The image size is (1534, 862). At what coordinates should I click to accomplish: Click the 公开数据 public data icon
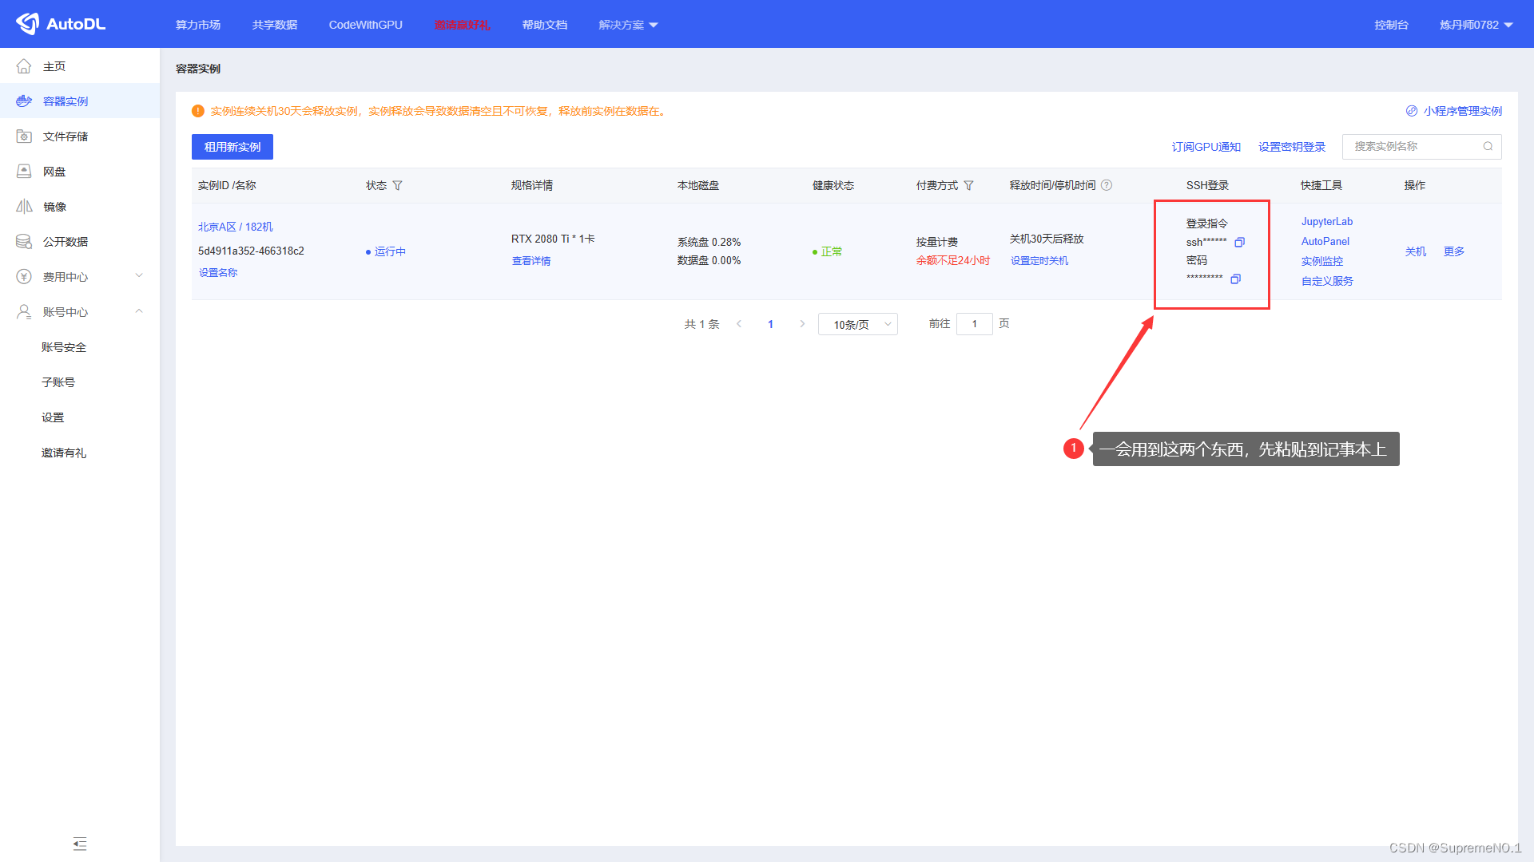(x=24, y=242)
